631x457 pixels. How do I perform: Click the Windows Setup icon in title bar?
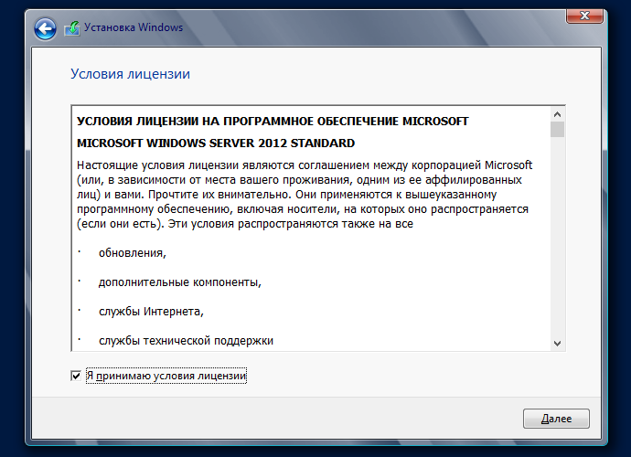pyautogui.click(x=72, y=28)
